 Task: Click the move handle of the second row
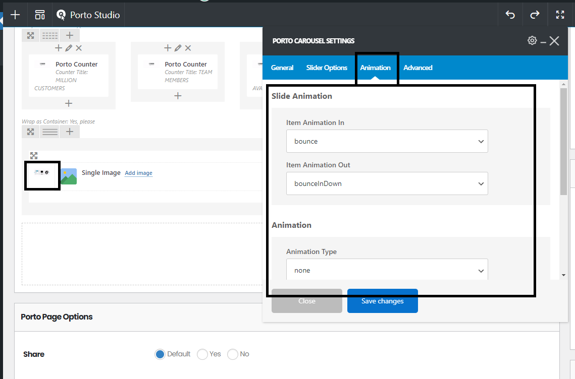pyautogui.click(x=30, y=132)
